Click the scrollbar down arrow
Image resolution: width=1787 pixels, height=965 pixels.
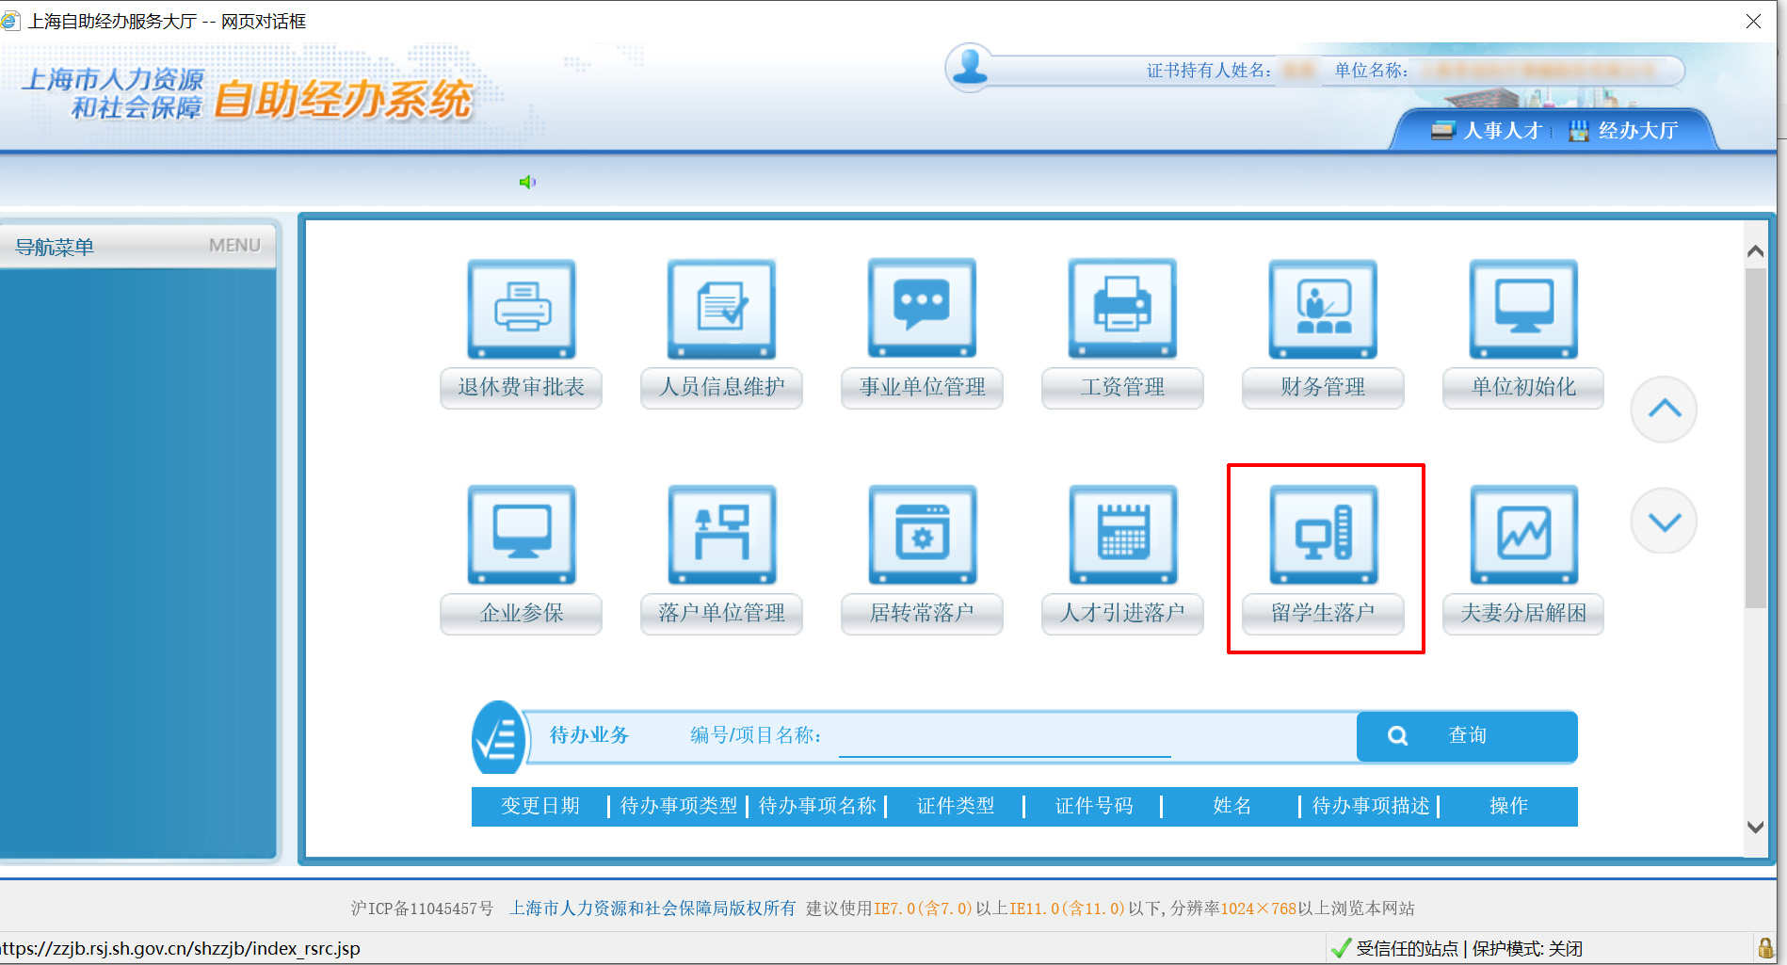[x=1755, y=828]
